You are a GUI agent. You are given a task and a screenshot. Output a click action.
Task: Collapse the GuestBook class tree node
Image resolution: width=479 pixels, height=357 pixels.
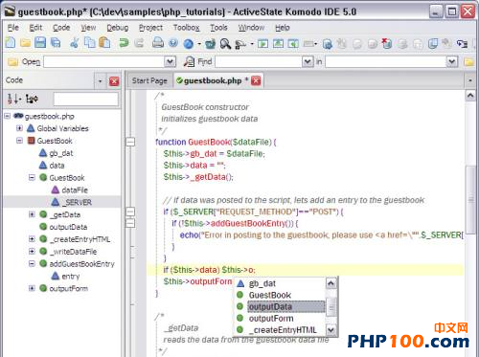pos(19,141)
